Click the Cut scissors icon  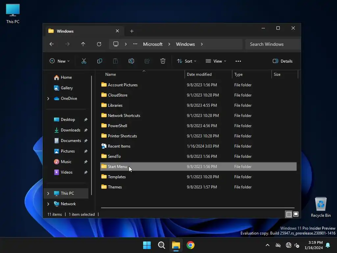click(84, 61)
